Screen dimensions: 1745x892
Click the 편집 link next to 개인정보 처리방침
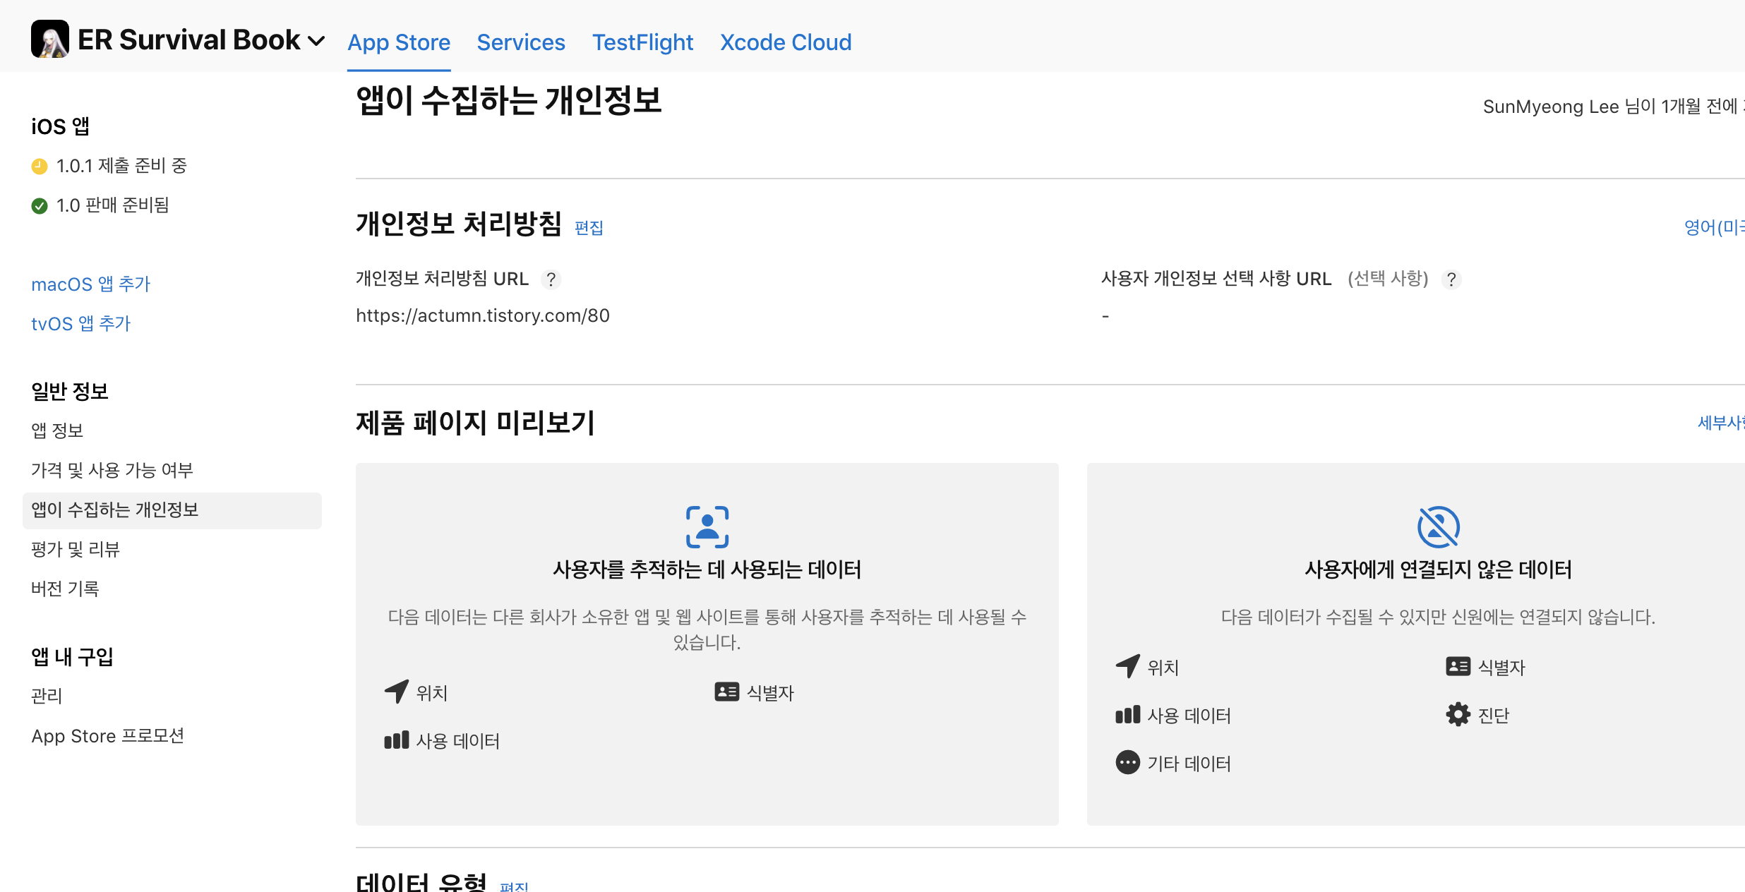point(589,228)
